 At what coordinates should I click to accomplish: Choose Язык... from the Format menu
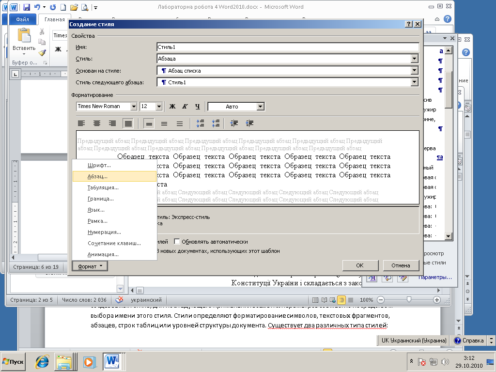[x=114, y=210]
